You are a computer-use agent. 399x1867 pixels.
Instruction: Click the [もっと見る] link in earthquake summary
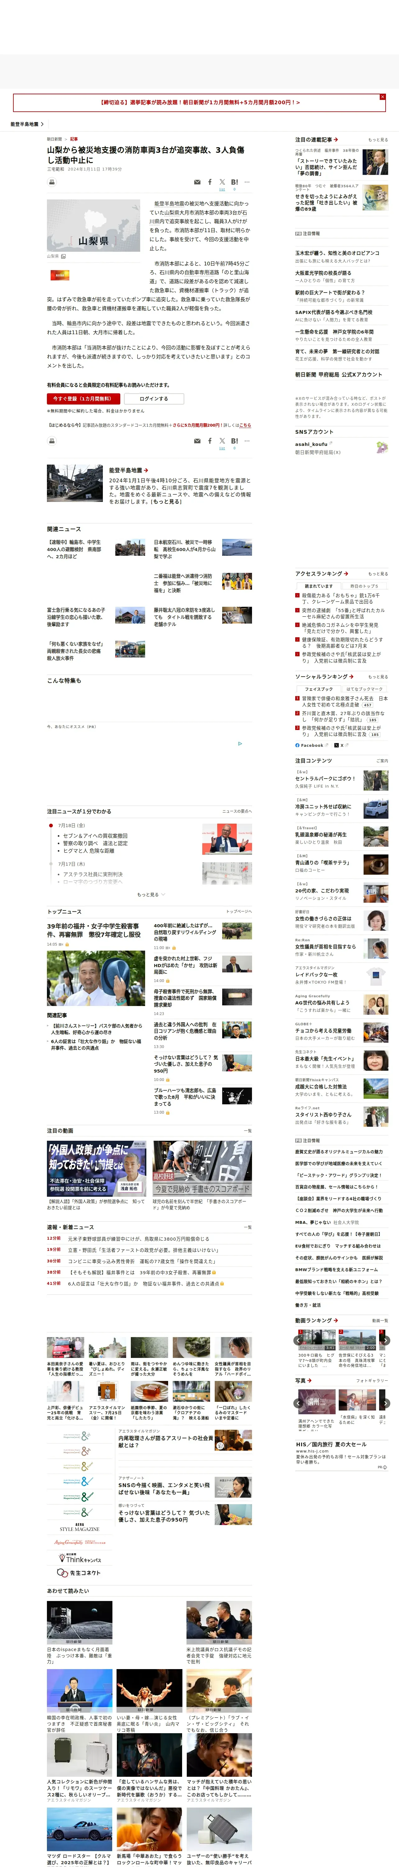[166, 502]
